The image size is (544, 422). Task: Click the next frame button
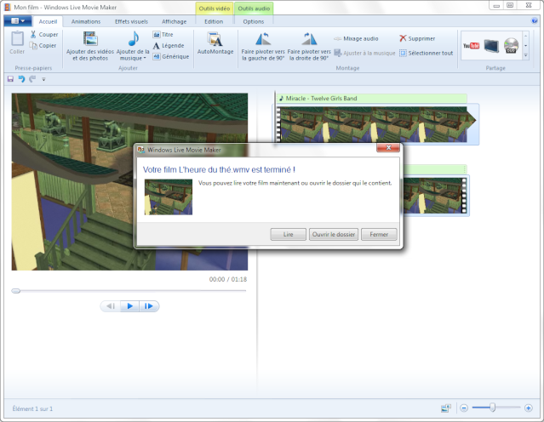click(149, 306)
